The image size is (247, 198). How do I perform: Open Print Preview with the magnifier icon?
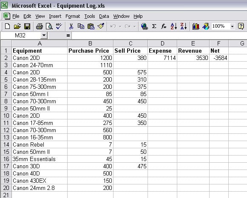click(49, 26)
